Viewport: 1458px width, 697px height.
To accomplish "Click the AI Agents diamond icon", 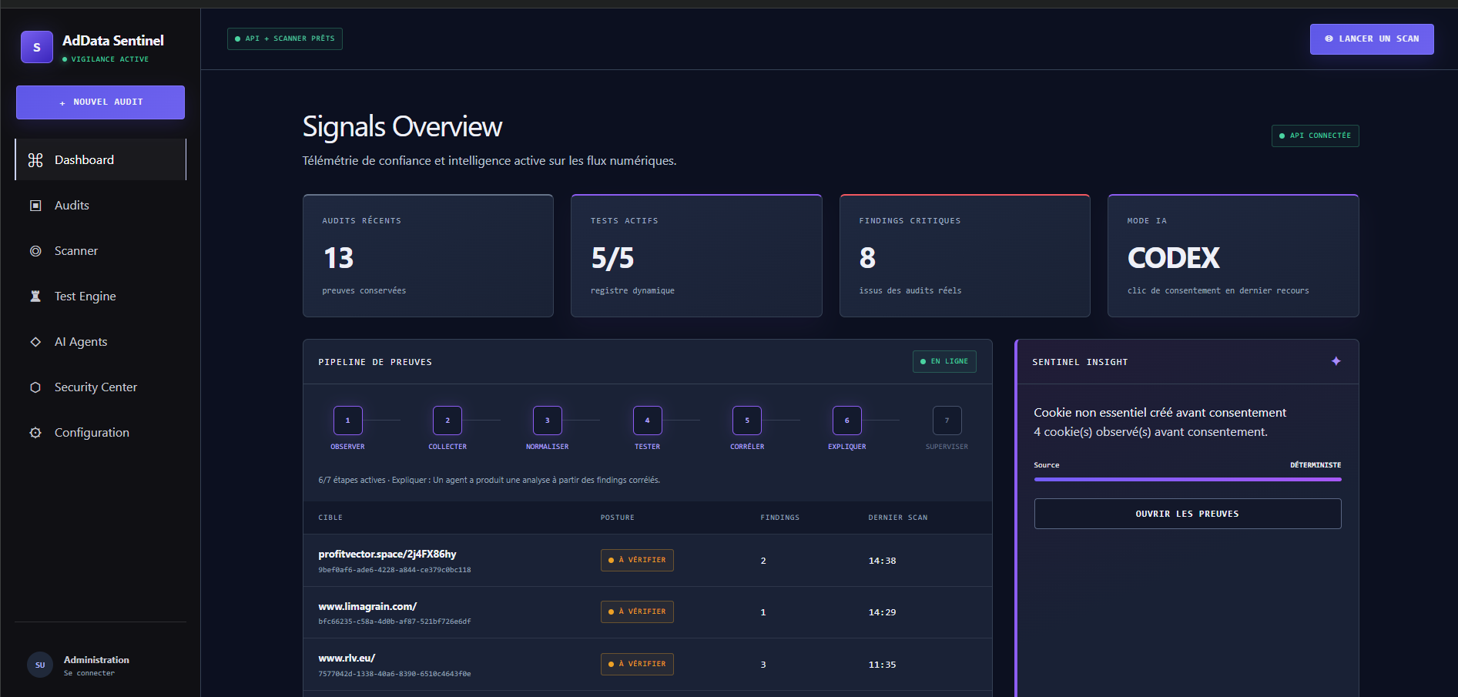I will (35, 342).
